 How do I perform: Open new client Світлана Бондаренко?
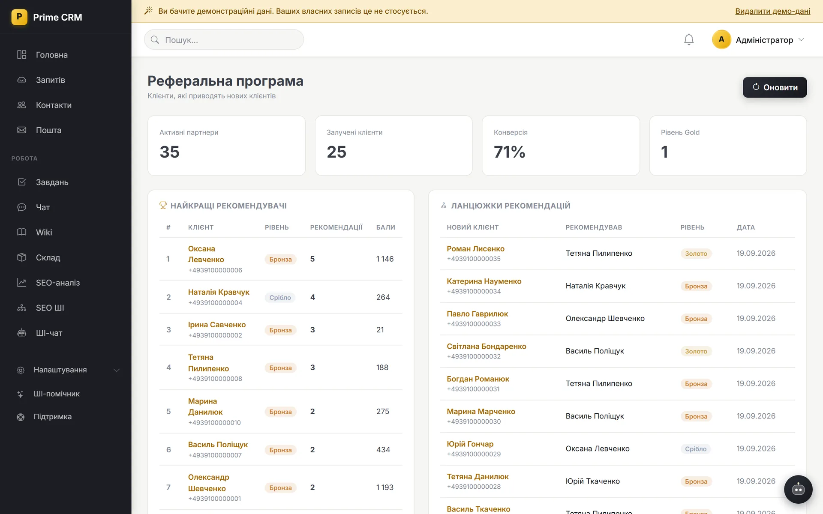tap(486, 347)
